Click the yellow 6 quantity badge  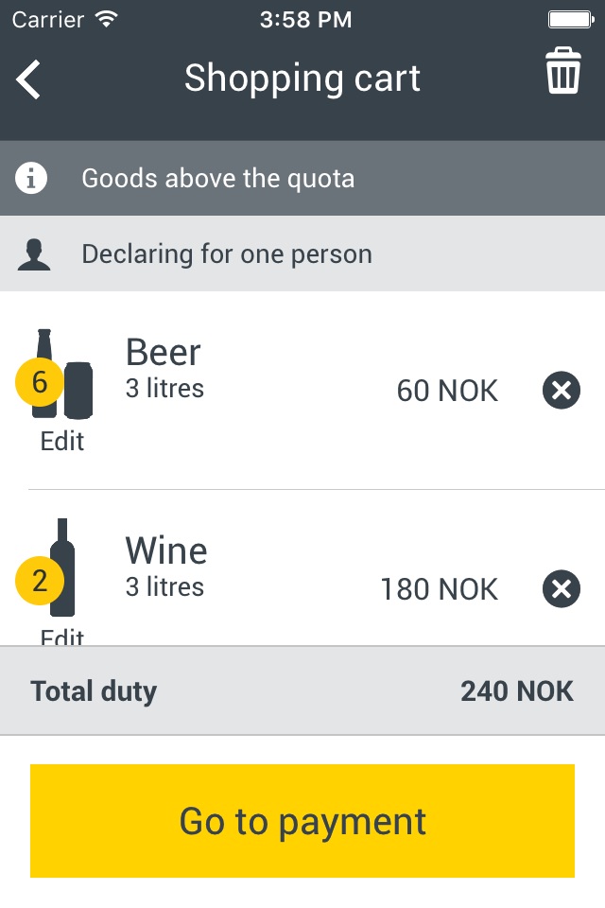[x=39, y=382]
